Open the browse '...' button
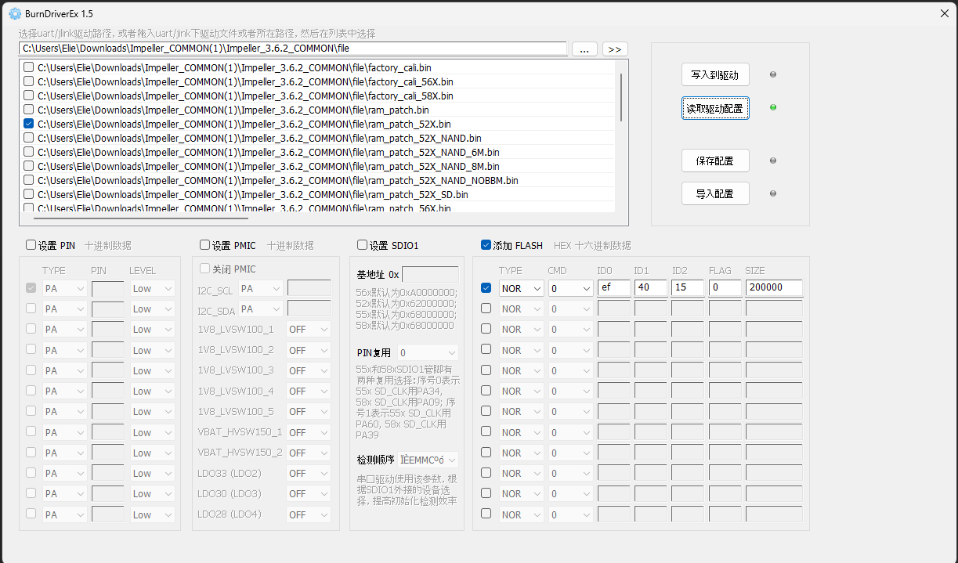 coord(584,49)
